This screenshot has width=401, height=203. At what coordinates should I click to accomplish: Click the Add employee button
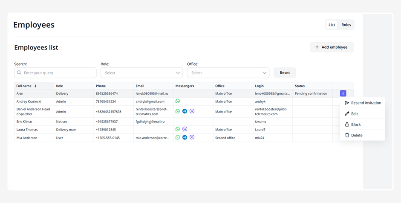tap(332, 47)
